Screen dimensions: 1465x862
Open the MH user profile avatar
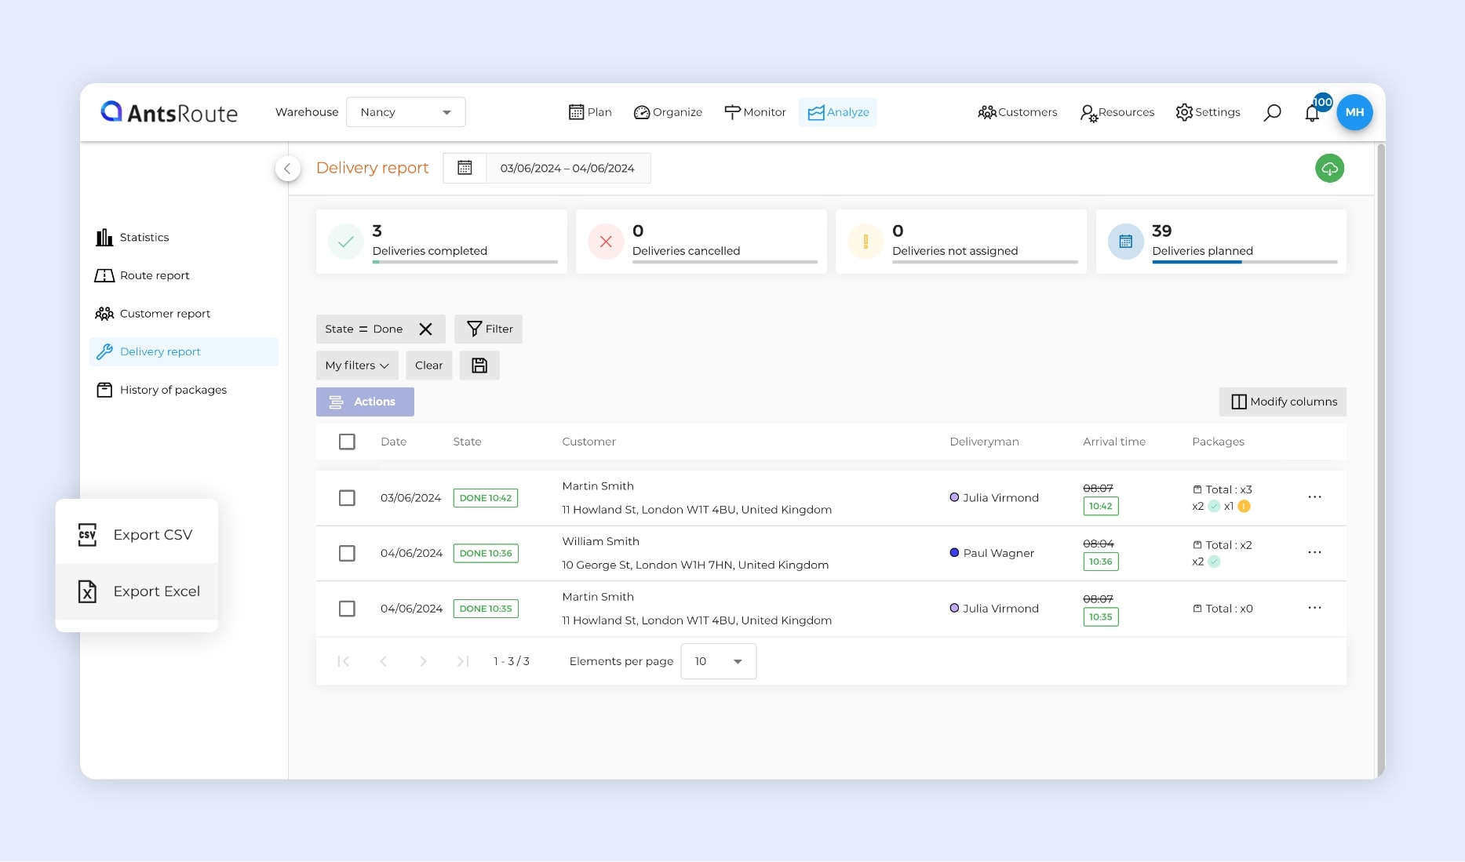(1354, 112)
